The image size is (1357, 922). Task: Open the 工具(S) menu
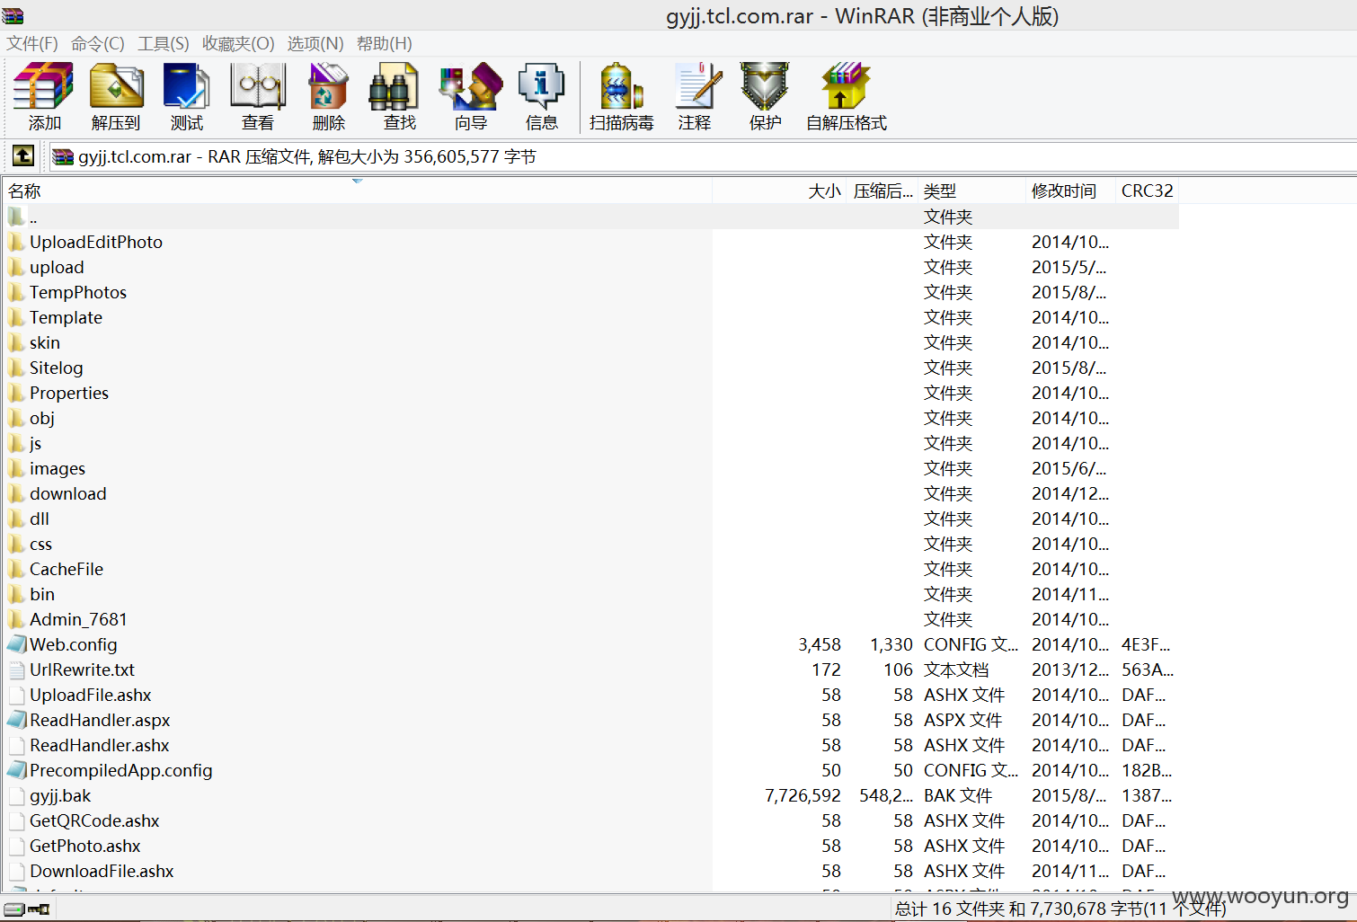tap(164, 43)
